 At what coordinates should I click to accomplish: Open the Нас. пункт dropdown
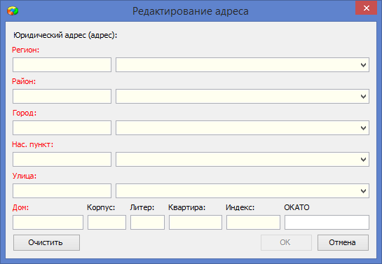363,160
